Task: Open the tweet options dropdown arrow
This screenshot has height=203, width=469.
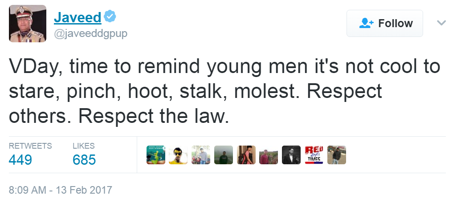Action: coord(441,23)
